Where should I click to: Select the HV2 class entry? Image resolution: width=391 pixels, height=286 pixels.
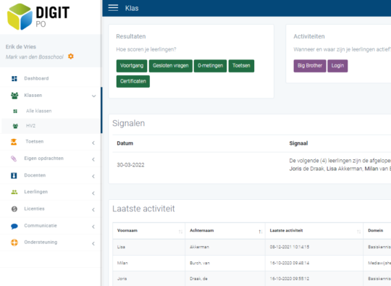[51, 126]
